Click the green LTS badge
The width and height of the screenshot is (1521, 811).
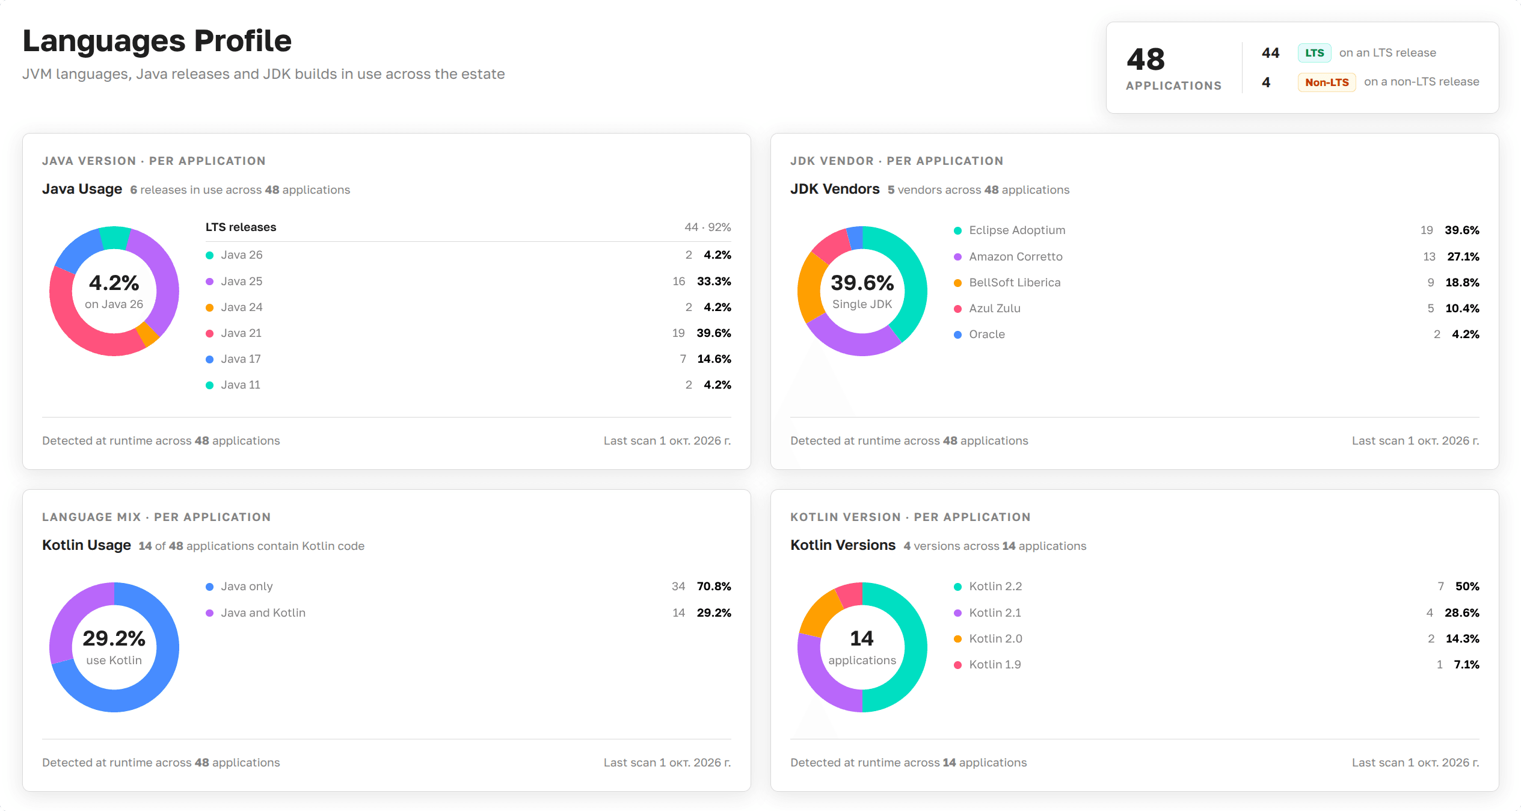(1314, 53)
